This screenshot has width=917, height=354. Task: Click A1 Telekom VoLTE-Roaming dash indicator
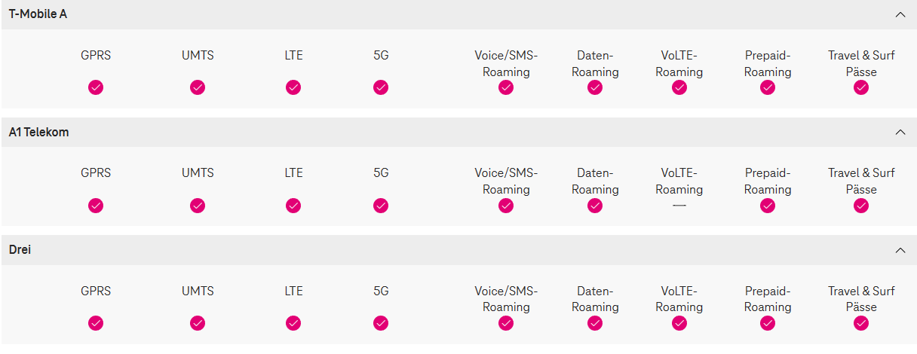pyautogui.click(x=679, y=206)
